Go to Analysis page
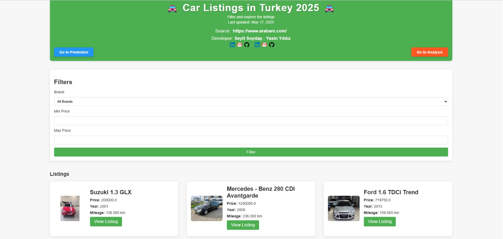503x239 pixels. coord(429,52)
